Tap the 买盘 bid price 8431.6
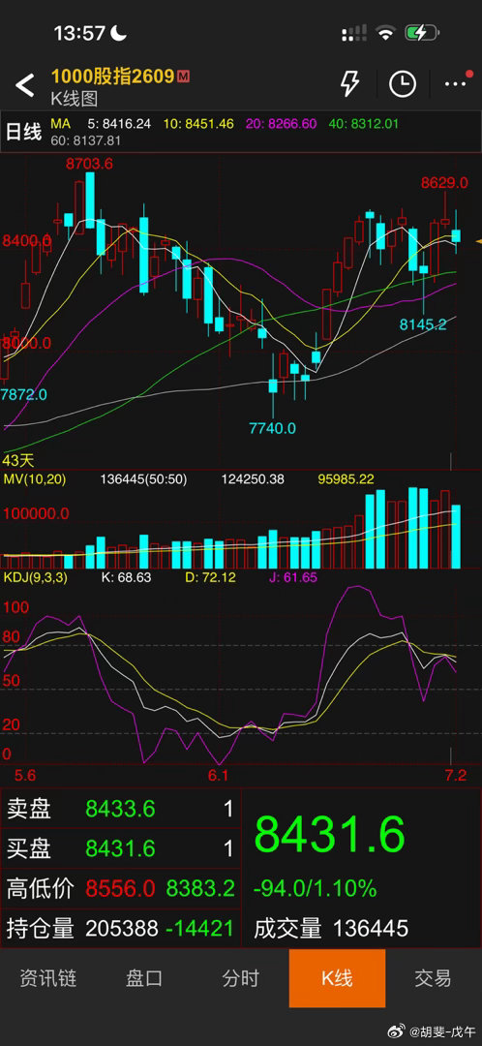Image resolution: width=482 pixels, height=1046 pixels. point(120,848)
